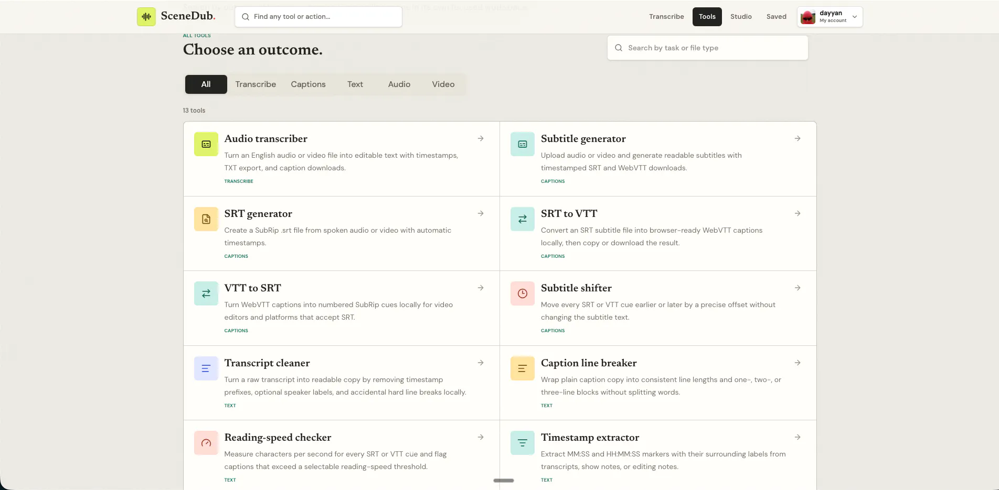Open Reading-speed checker via its arrow
The width and height of the screenshot is (999, 490).
click(481, 437)
